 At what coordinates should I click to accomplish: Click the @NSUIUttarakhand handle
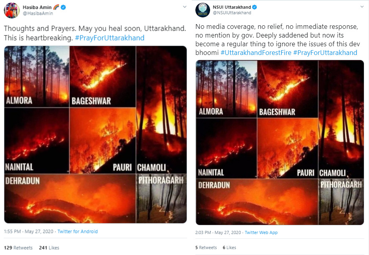tap(232, 13)
